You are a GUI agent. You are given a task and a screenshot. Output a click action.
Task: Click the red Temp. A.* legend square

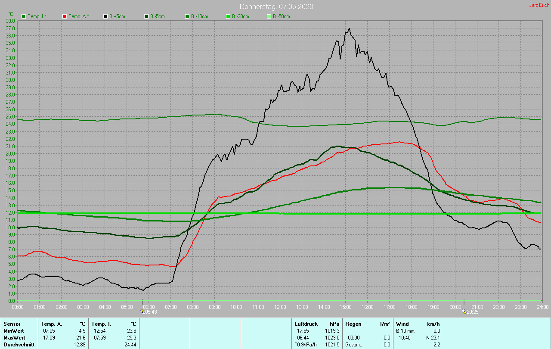tap(65, 16)
